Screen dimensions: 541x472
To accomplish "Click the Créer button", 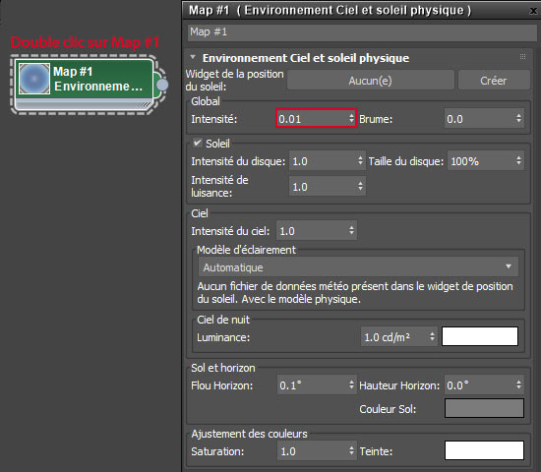I will (494, 81).
